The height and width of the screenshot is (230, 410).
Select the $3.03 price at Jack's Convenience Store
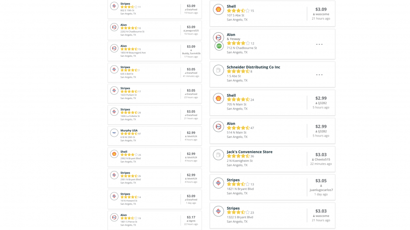pos(321,154)
